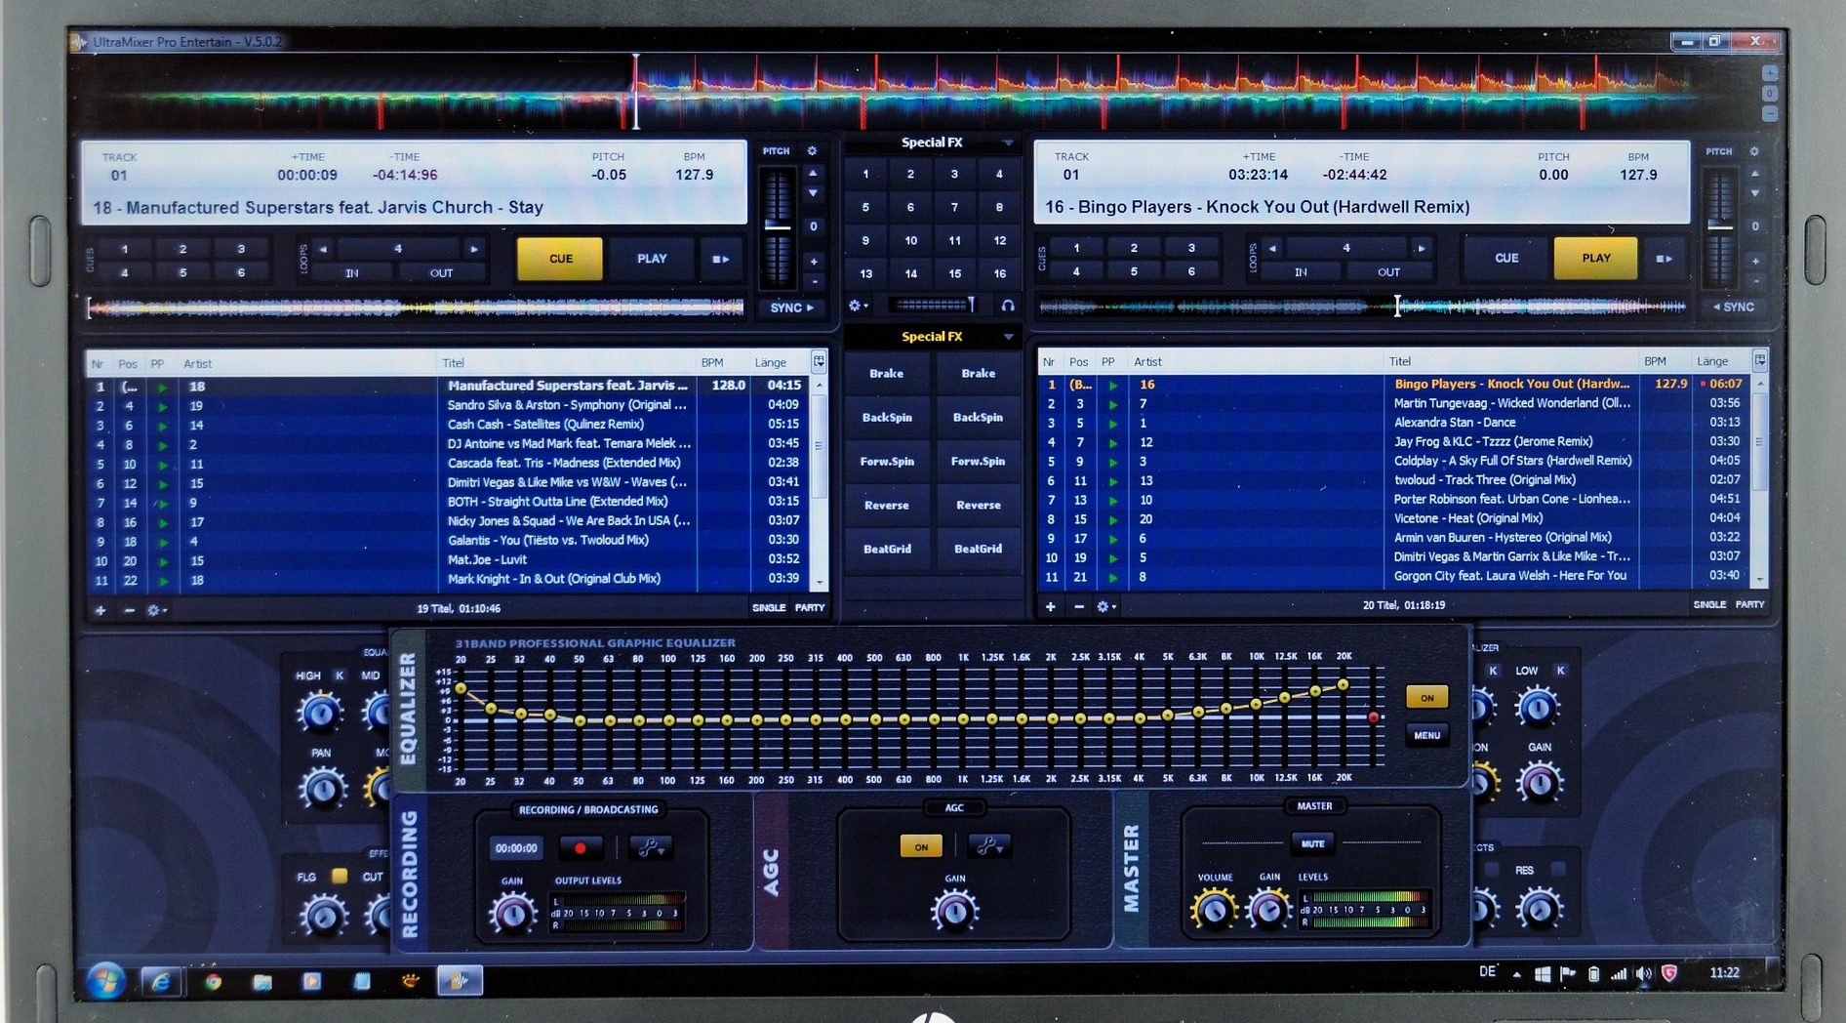The image size is (1846, 1023).
Task: Click the equalizer MENU button
Action: point(1426,735)
